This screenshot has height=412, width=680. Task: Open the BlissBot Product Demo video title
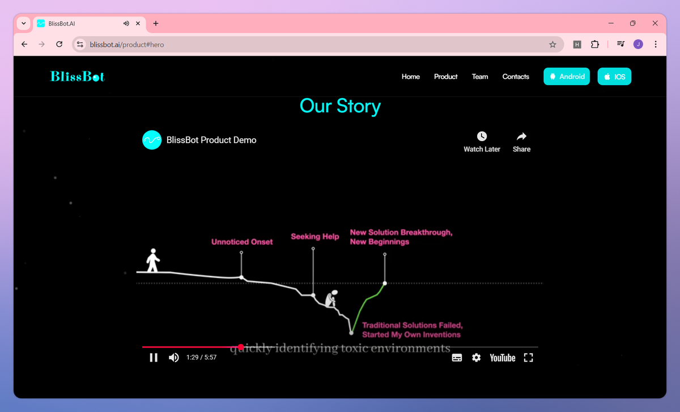[211, 140]
